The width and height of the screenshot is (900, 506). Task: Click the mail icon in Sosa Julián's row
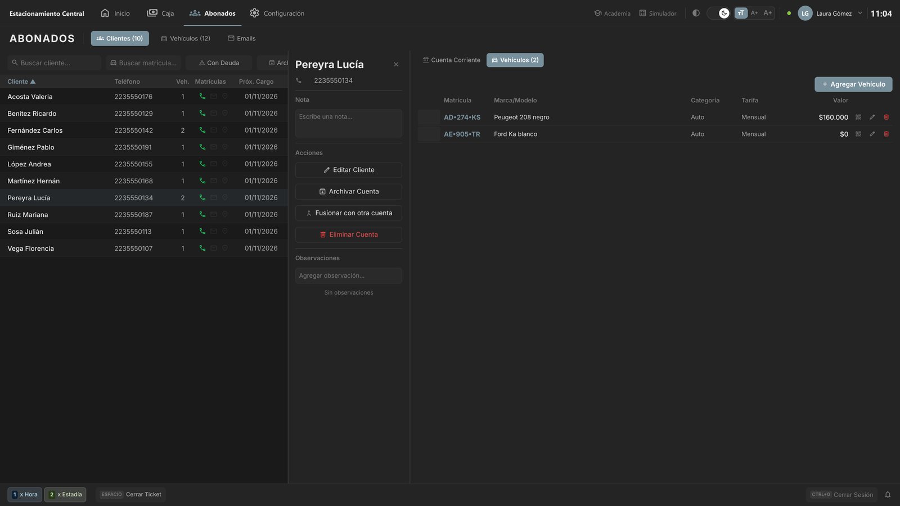pos(214,231)
